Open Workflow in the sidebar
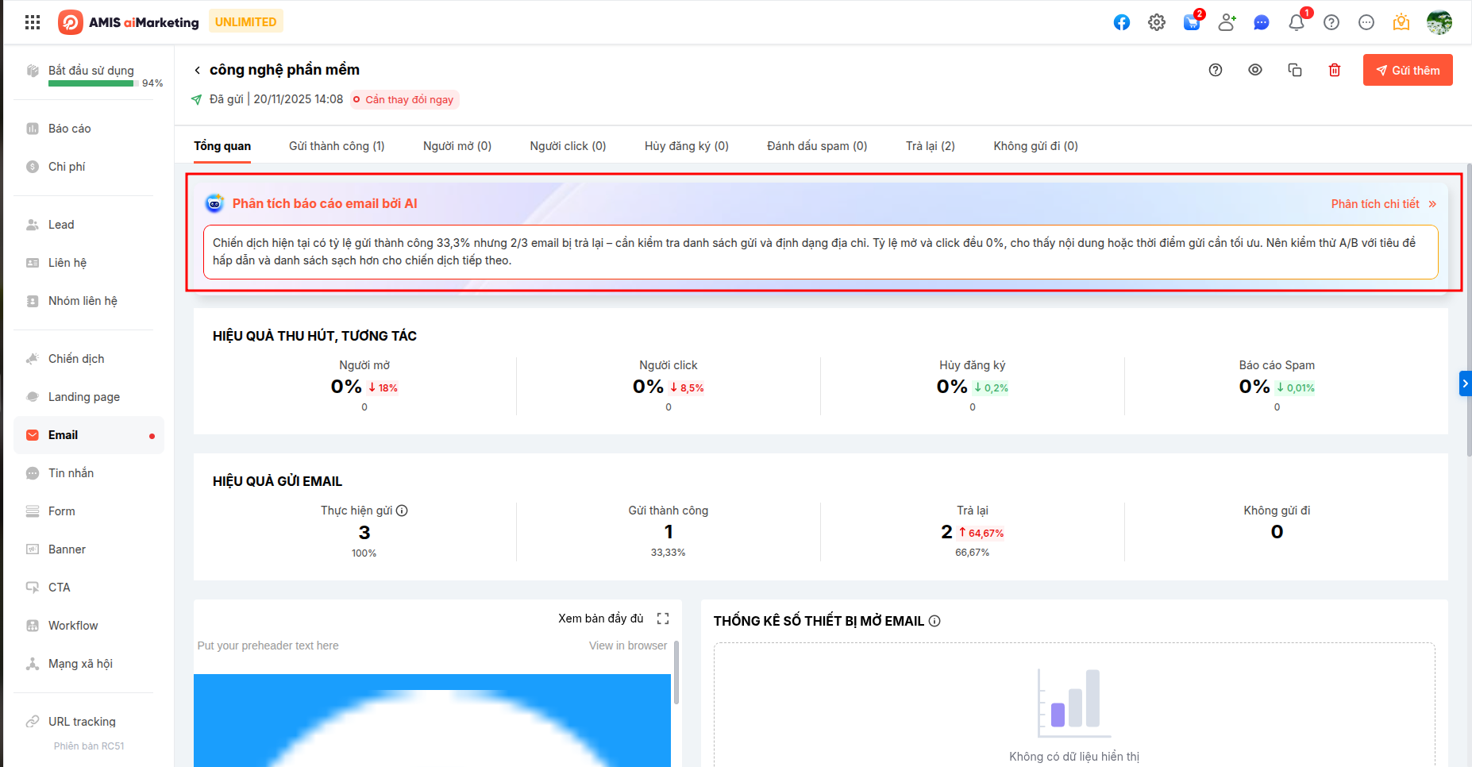Screen dimensions: 1472x767 tap(73, 626)
